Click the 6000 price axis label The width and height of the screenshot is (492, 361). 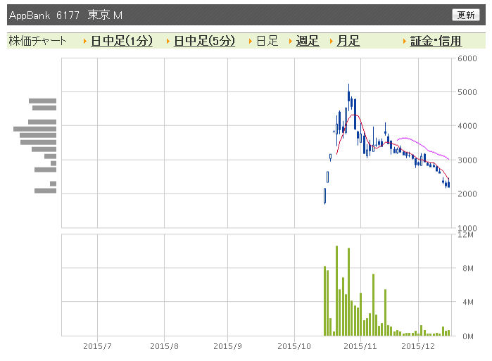pos(467,58)
